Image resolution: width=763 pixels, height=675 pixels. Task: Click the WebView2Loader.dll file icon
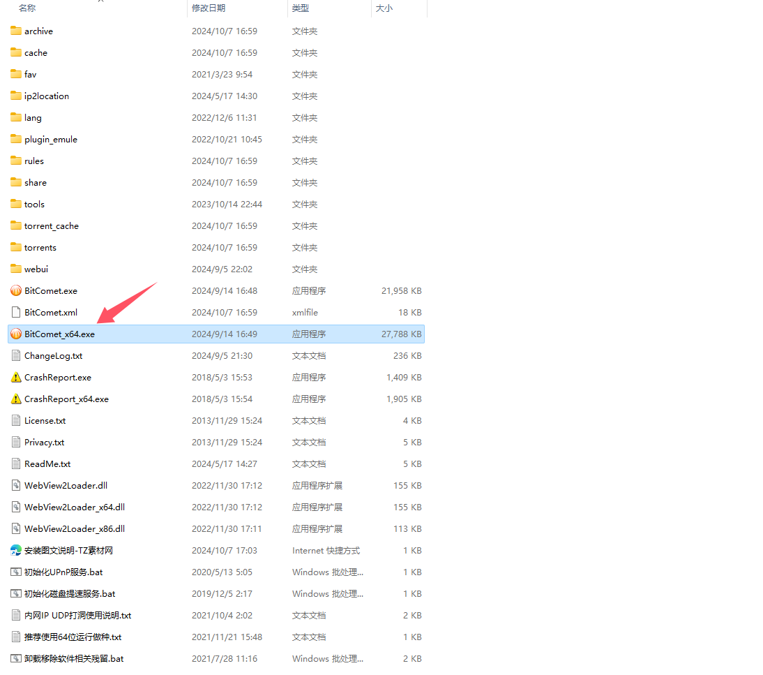pyautogui.click(x=16, y=486)
